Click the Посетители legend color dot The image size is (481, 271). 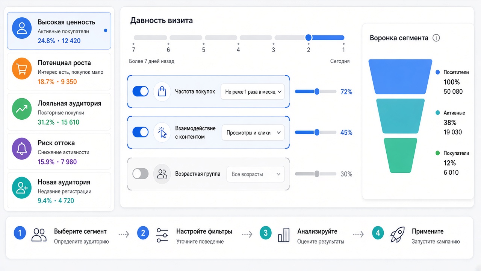click(x=437, y=72)
